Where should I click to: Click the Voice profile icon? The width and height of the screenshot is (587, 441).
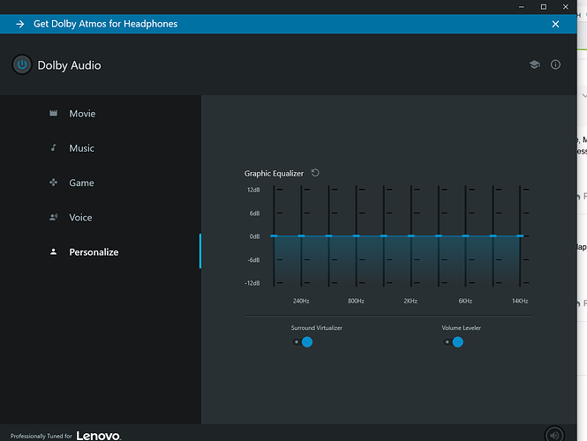53,217
